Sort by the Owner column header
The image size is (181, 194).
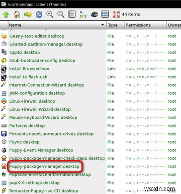[x=173, y=25]
